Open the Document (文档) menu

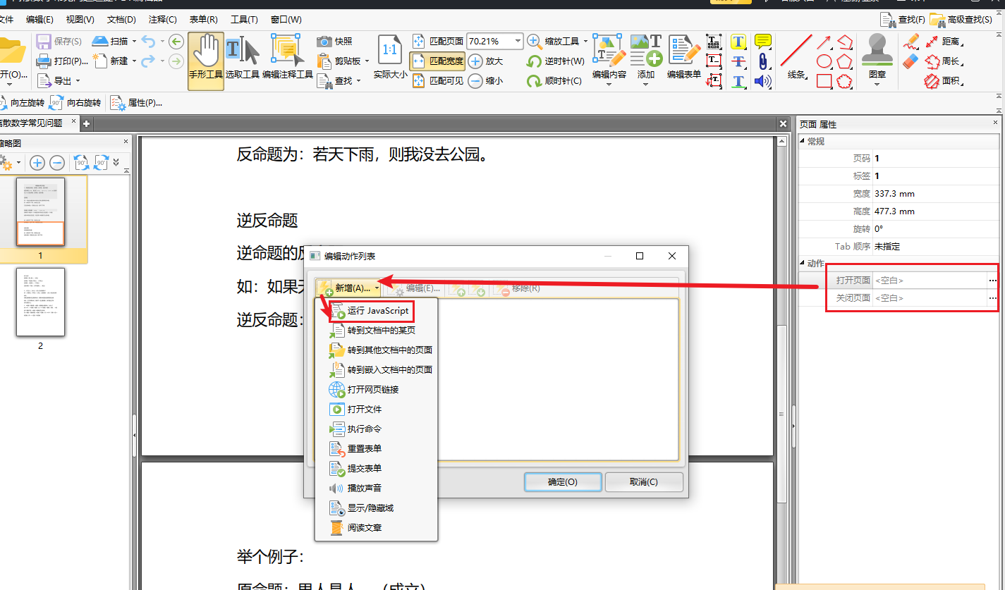(121, 20)
